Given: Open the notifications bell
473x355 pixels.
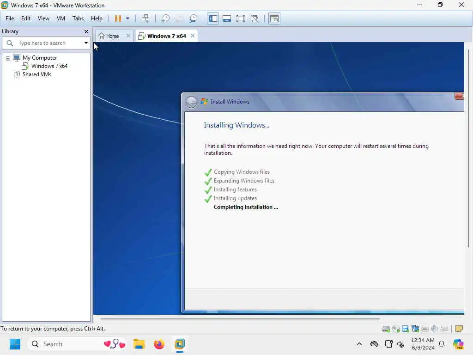Looking at the screenshot, I should pos(442,344).
